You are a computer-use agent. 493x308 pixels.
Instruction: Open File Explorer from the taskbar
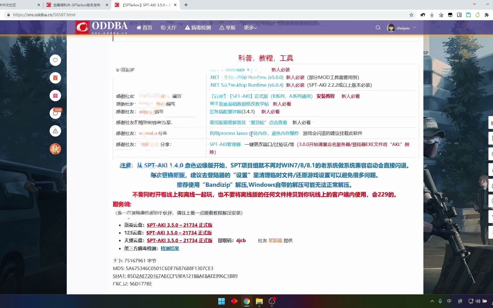(x=259, y=301)
